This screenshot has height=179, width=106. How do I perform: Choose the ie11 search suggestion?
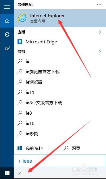tap(60, 92)
